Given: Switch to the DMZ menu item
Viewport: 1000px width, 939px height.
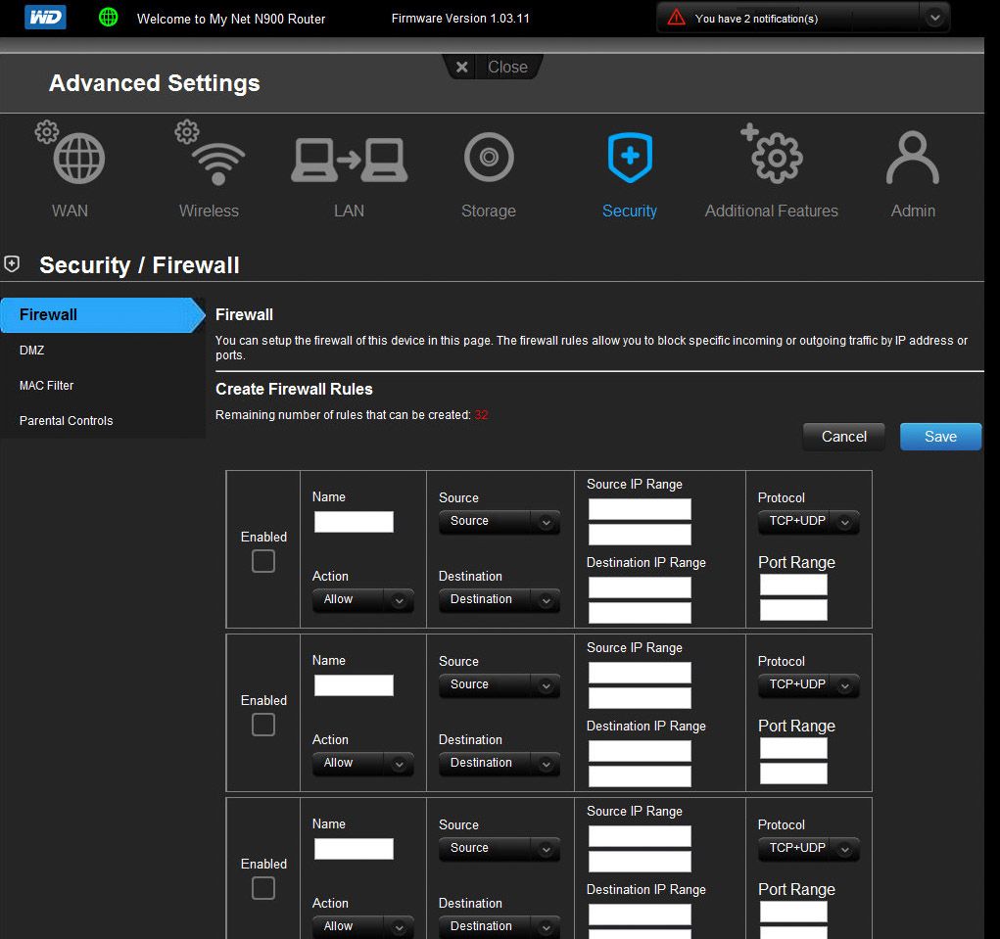Looking at the screenshot, I should [x=31, y=350].
